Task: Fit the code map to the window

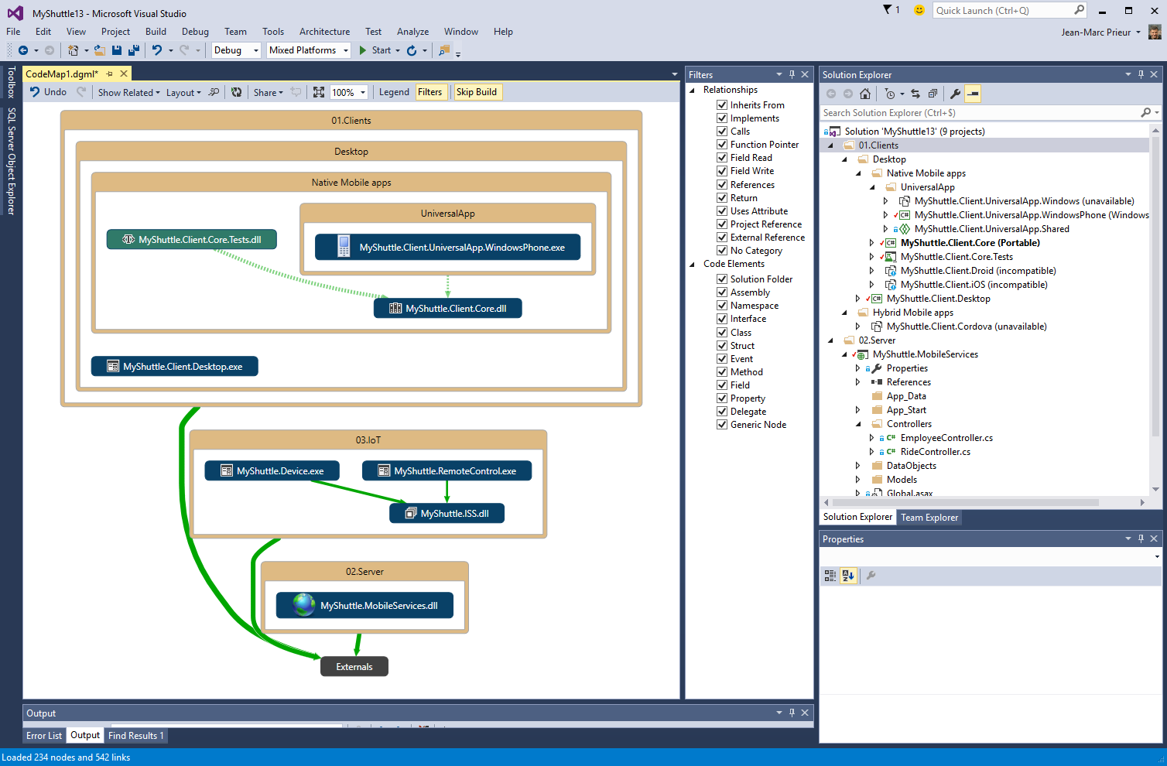Action: tap(319, 91)
